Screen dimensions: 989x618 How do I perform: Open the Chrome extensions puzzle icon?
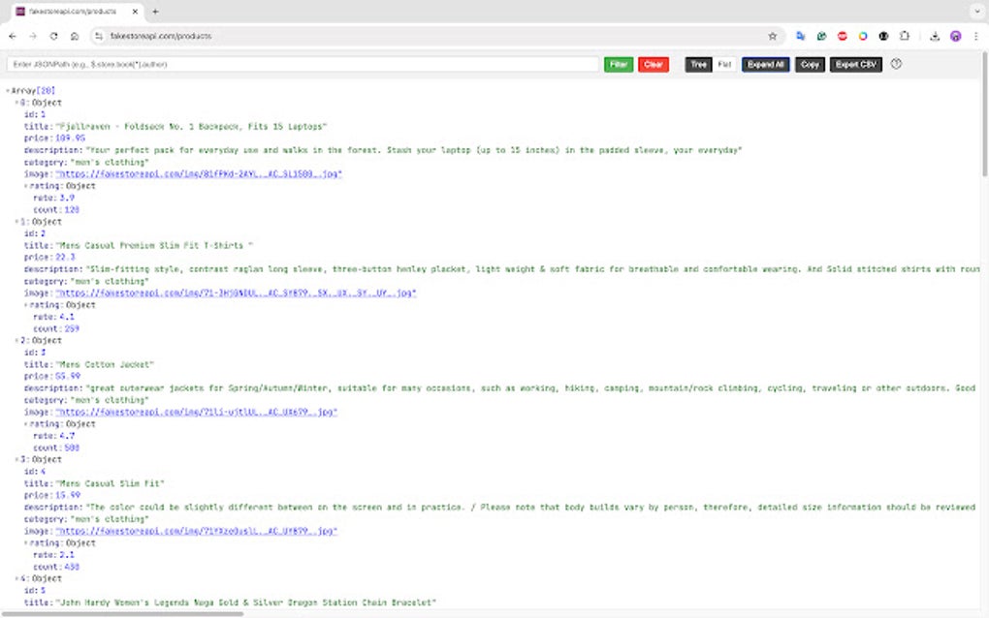point(904,36)
